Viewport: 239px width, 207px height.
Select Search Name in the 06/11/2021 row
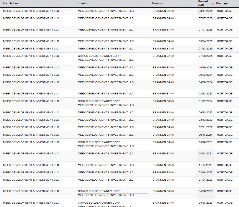[31, 135]
